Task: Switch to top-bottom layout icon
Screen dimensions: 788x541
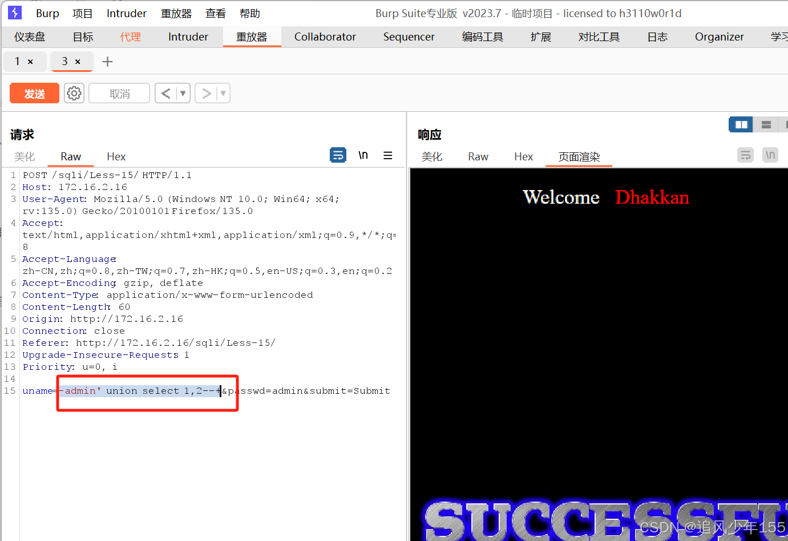Action: (766, 124)
